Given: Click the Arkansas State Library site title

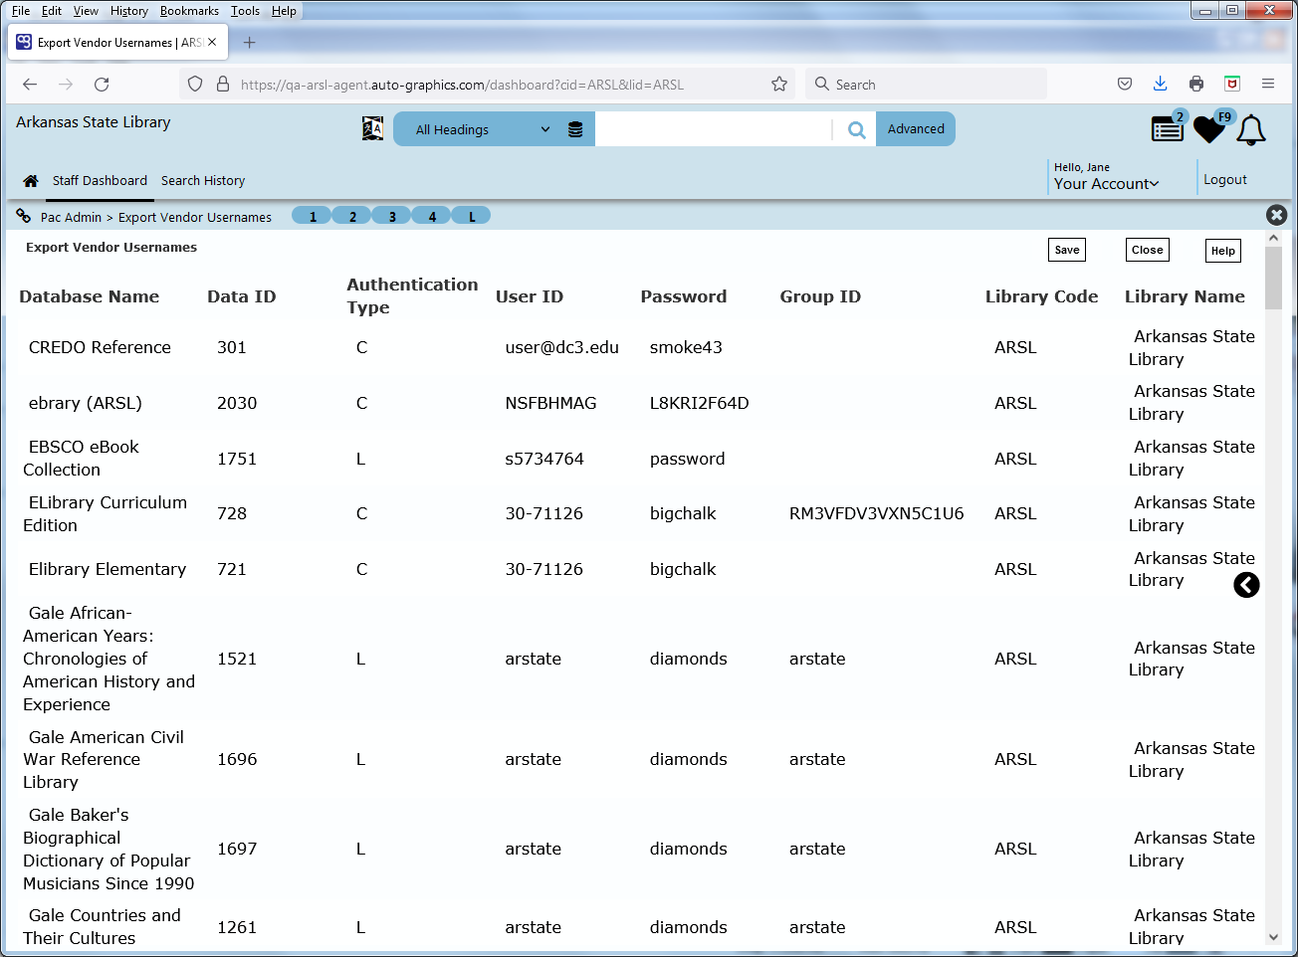Looking at the screenshot, I should point(94,122).
